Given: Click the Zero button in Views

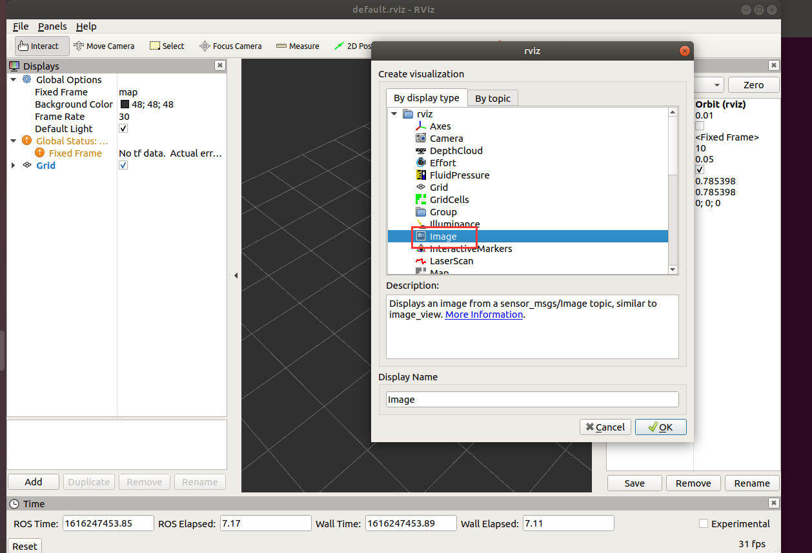Looking at the screenshot, I should pyautogui.click(x=753, y=85).
